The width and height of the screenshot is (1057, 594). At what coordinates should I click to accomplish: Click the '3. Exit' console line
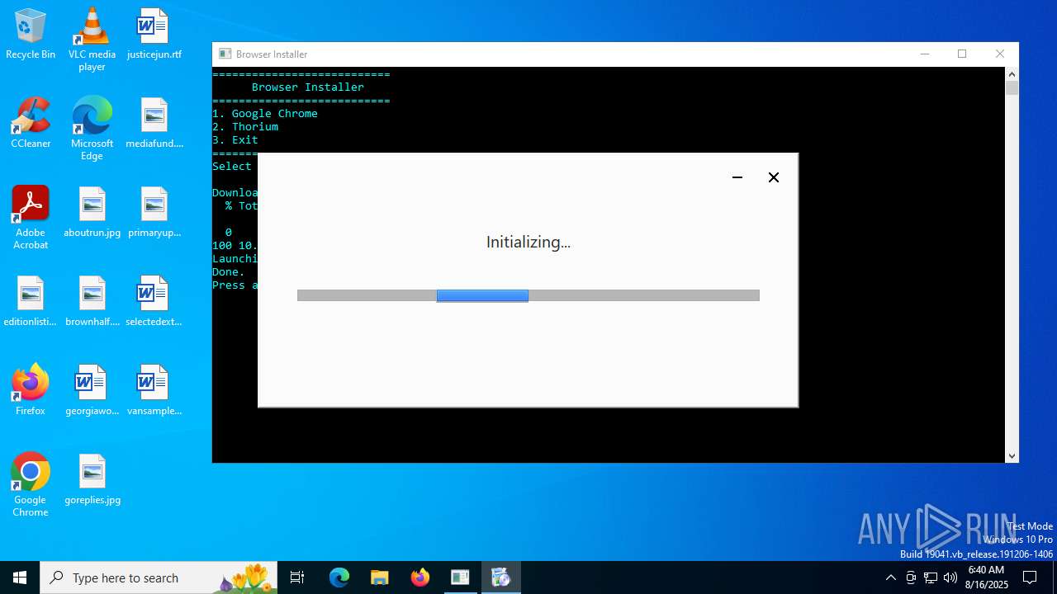235,139
